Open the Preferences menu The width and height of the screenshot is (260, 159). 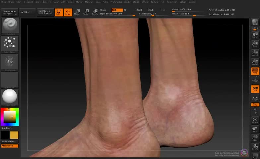point(116,2)
